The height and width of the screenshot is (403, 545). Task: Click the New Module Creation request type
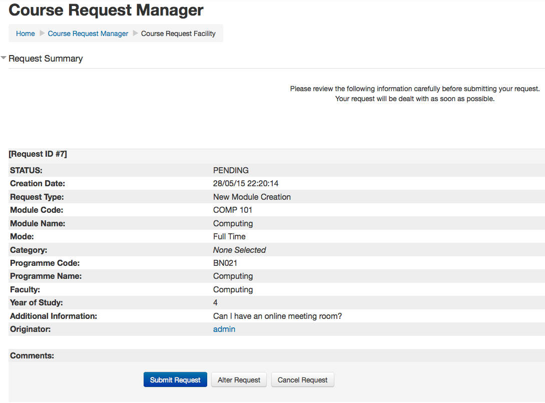tap(252, 197)
